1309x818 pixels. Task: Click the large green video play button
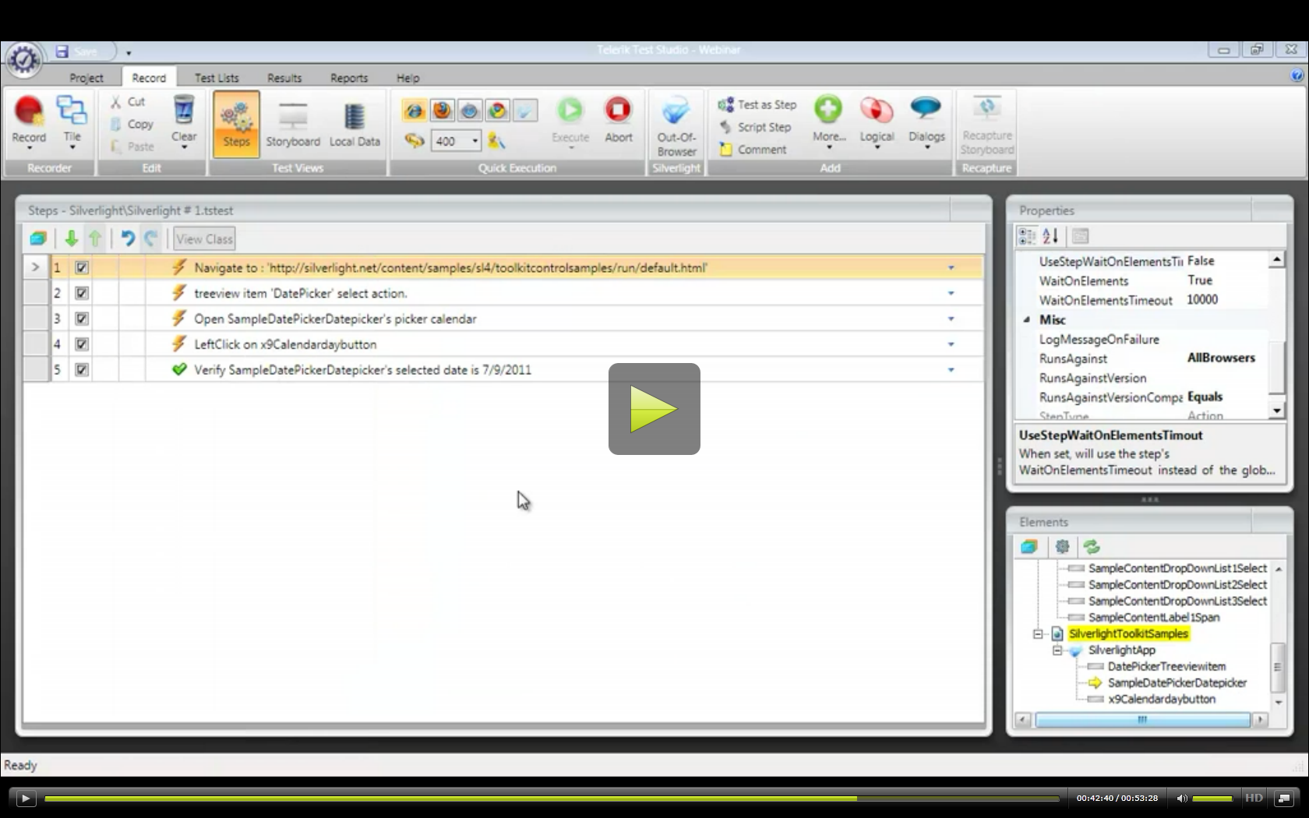point(654,409)
